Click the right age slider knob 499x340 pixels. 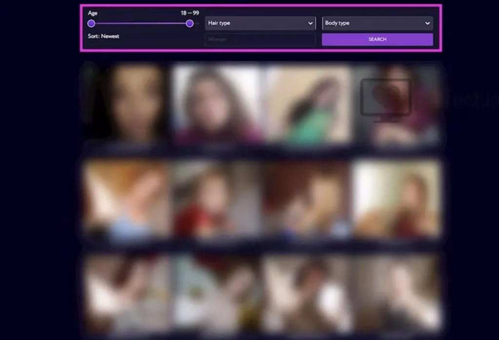click(x=190, y=23)
